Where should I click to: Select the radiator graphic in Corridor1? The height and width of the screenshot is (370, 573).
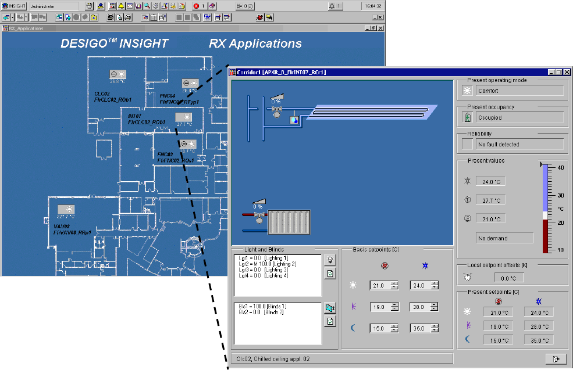point(289,222)
